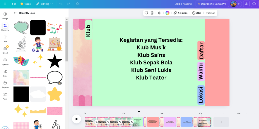Open the Projects tab in sidebar
Screen dimensions: 259x129
pyautogui.click(x=5, y=84)
